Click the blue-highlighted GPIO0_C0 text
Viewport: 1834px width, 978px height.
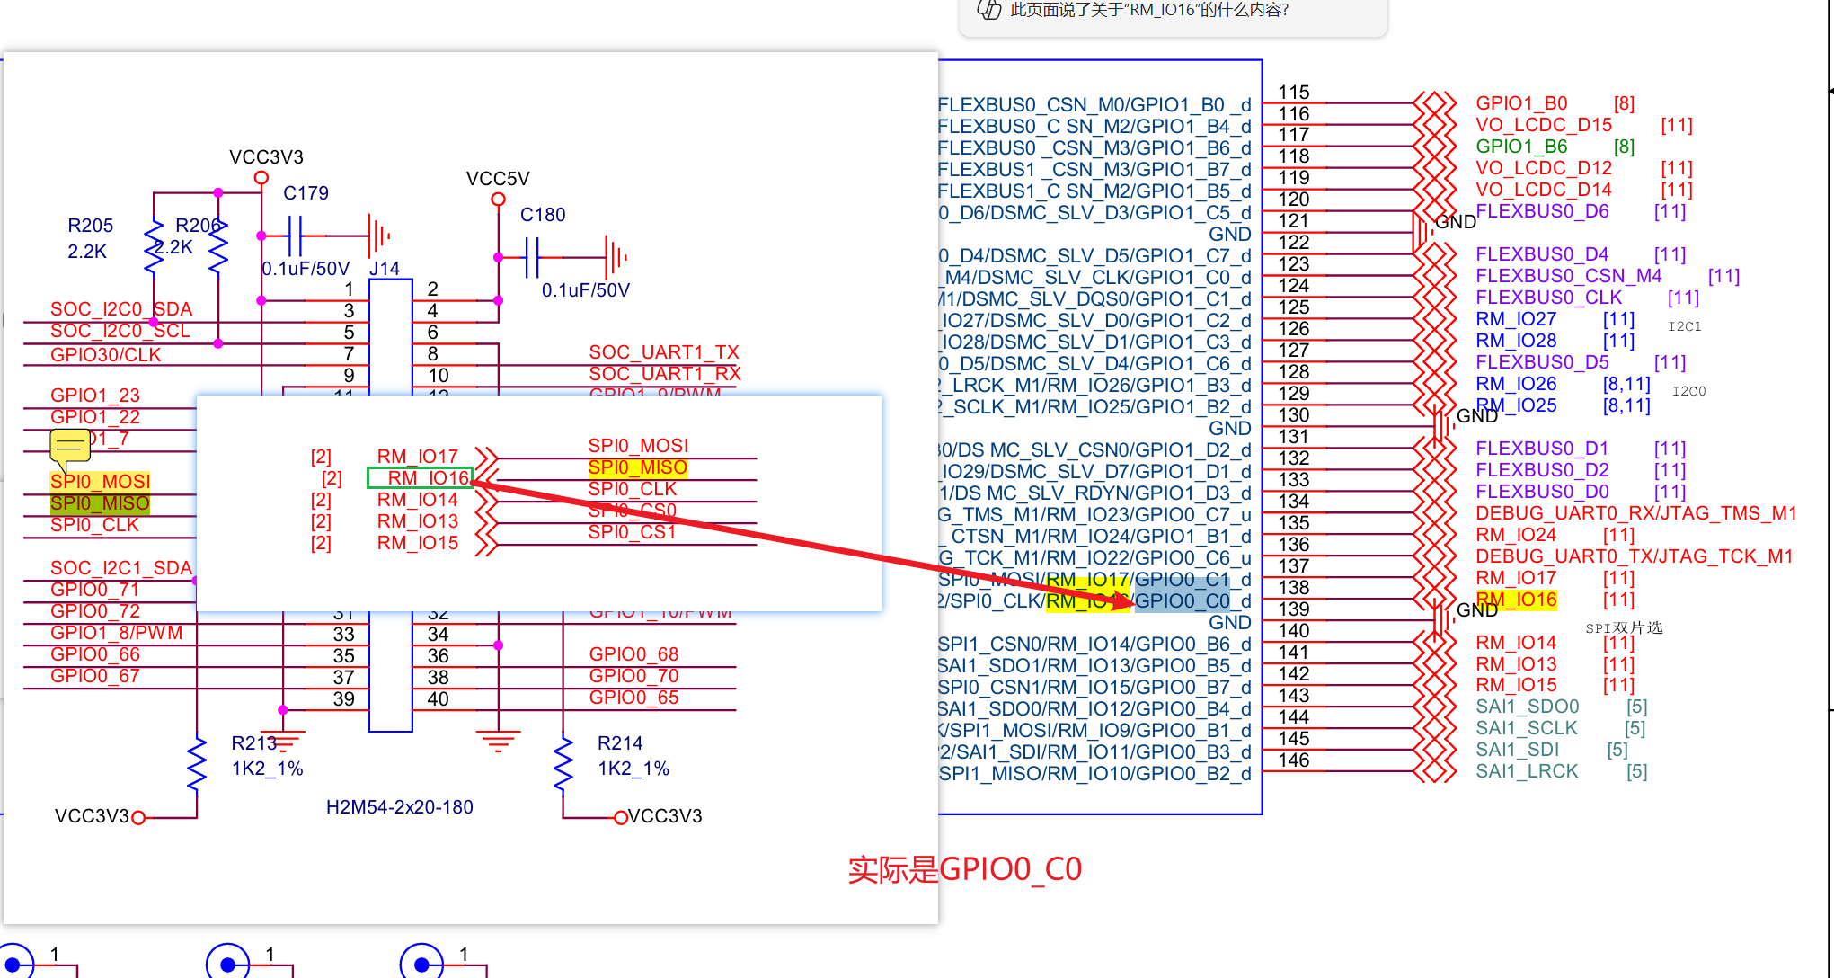(x=1183, y=600)
